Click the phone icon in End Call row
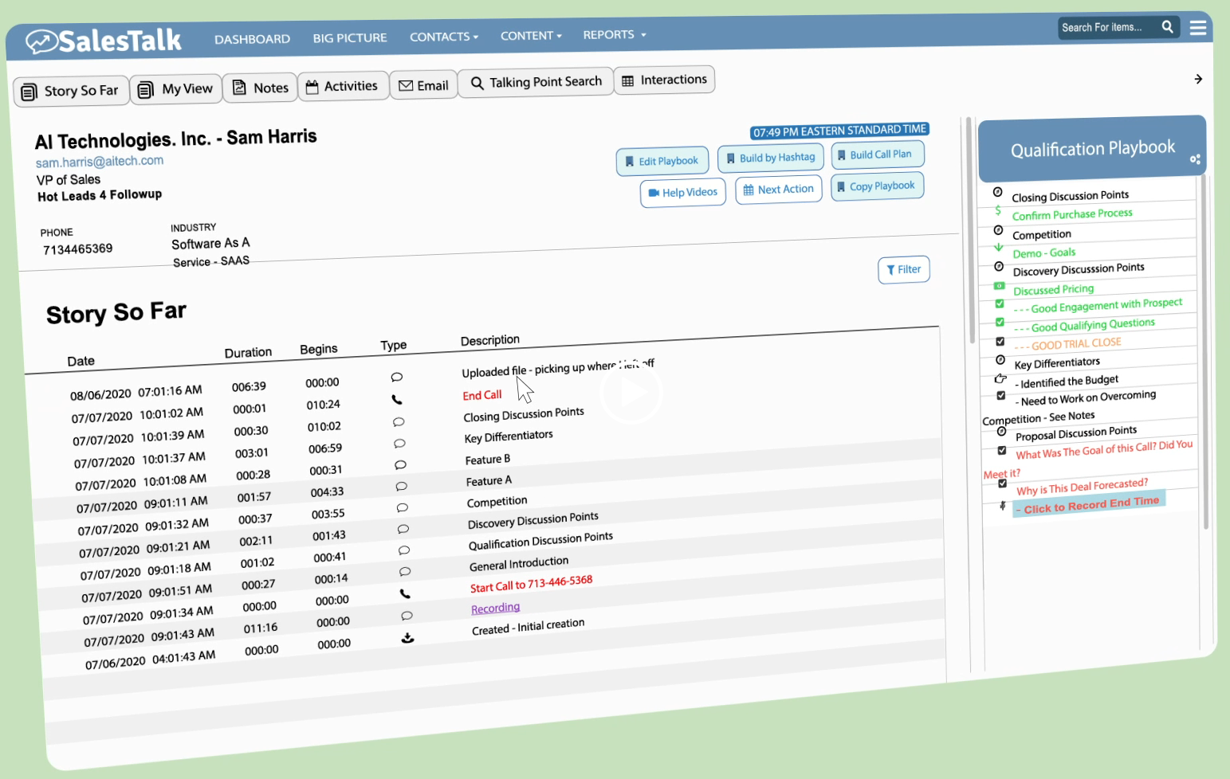Screen dimensions: 1230x779 397,400
